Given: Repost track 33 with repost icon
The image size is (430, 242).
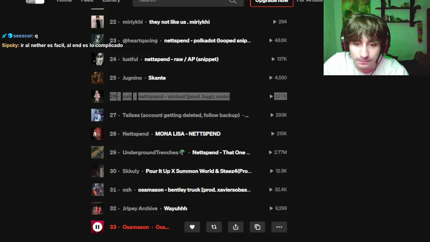Looking at the screenshot, I should (214, 227).
